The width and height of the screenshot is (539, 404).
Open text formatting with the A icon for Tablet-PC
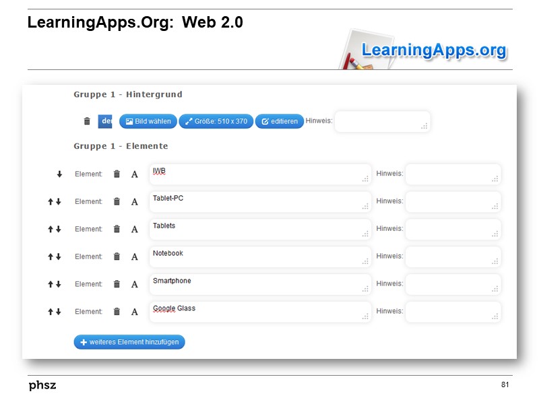135,201
